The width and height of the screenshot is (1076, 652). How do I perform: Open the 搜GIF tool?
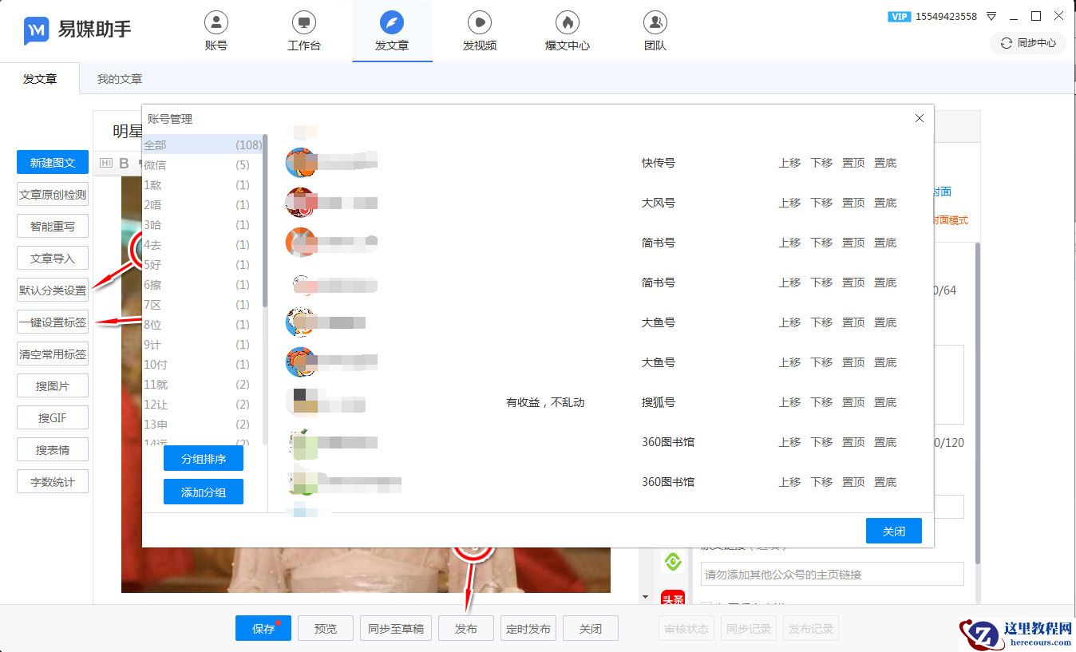53,418
